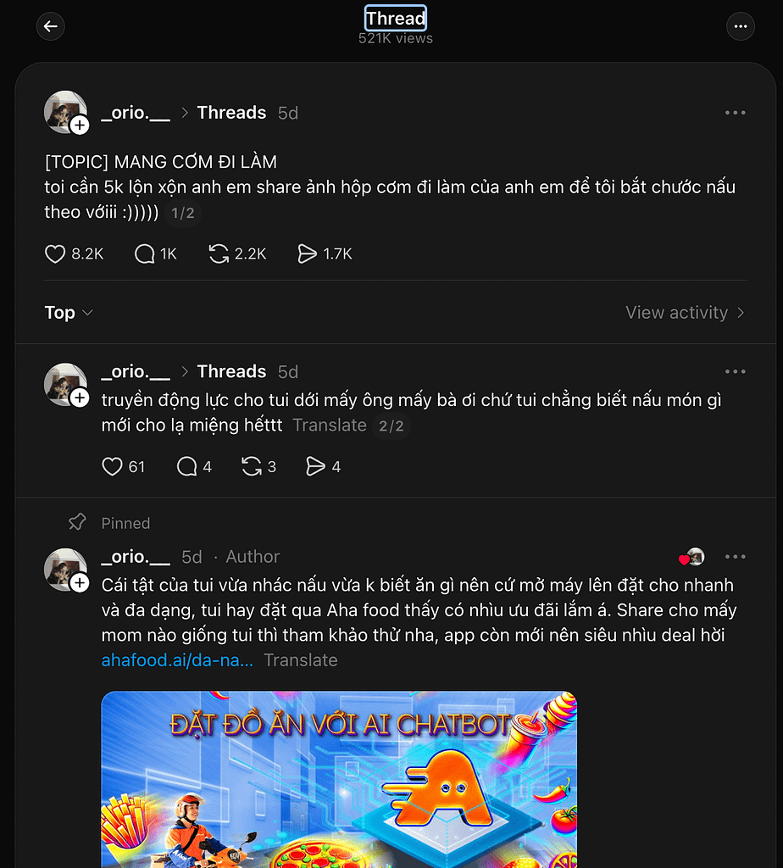Screen dimensions: 783x868
Task: Translate the pinned Aha food reply
Action: [301, 660]
